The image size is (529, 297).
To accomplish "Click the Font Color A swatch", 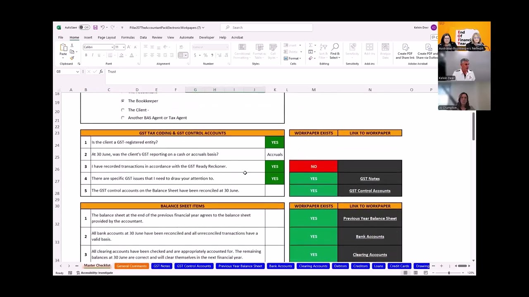I will pyautogui.click(x=132, y=55).
